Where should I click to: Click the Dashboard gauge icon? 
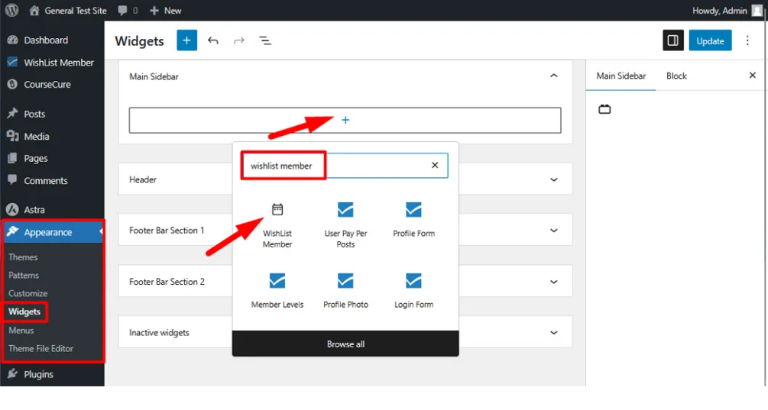(x=13, y=40)
